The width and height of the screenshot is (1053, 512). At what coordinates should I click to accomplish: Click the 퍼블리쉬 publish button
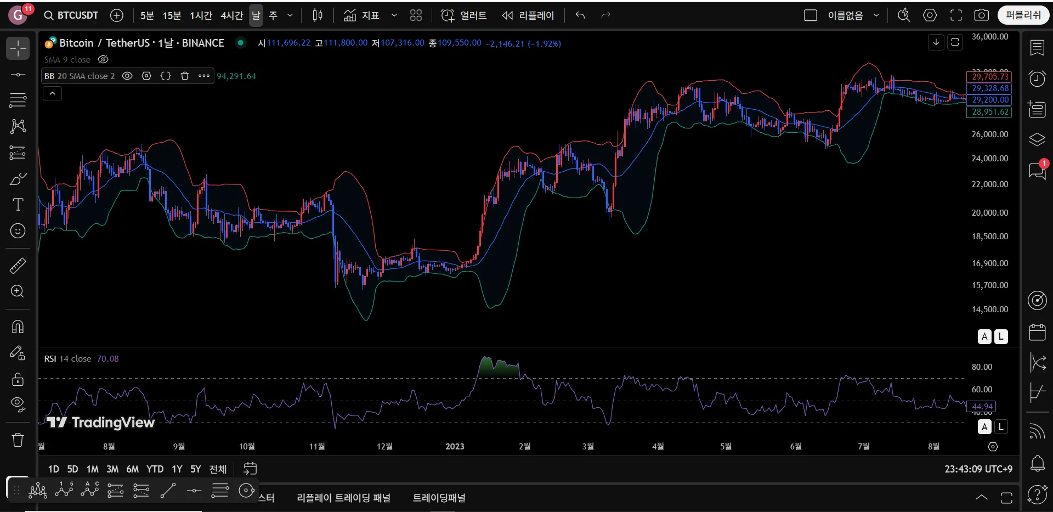tap(1023, 15)
